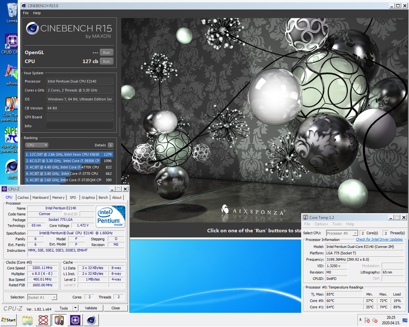
Task: Select the Core i7-3770 ranking entry
Action: 69,173
